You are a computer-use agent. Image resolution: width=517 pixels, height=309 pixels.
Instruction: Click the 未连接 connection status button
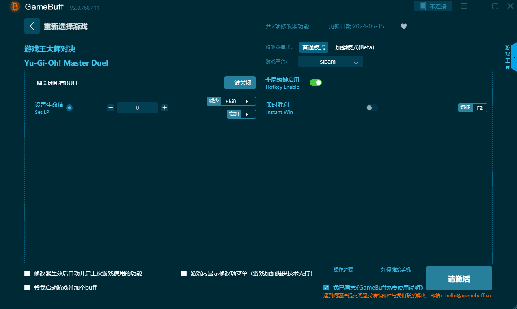coord(433,6)
